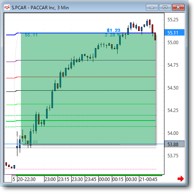Click the 54.00 price scale label
Image resolution: width=195 pixels, height=193 pixels.
coord(173,133)
